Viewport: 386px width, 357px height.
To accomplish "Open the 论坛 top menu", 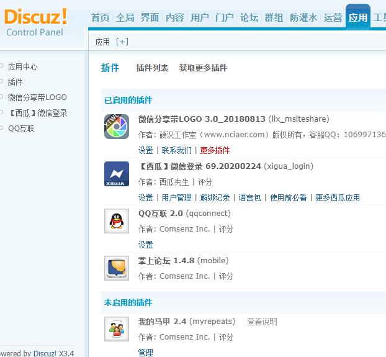I will [x=249, y=17].
